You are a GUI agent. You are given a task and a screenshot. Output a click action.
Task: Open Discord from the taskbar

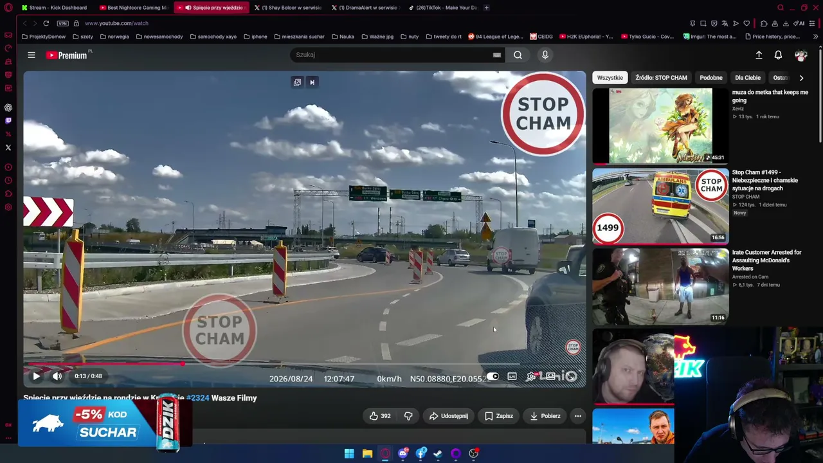pos(403,453)
